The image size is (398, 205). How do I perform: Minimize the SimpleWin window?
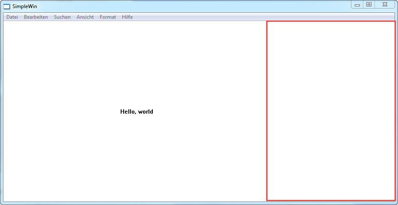(357, 5)
